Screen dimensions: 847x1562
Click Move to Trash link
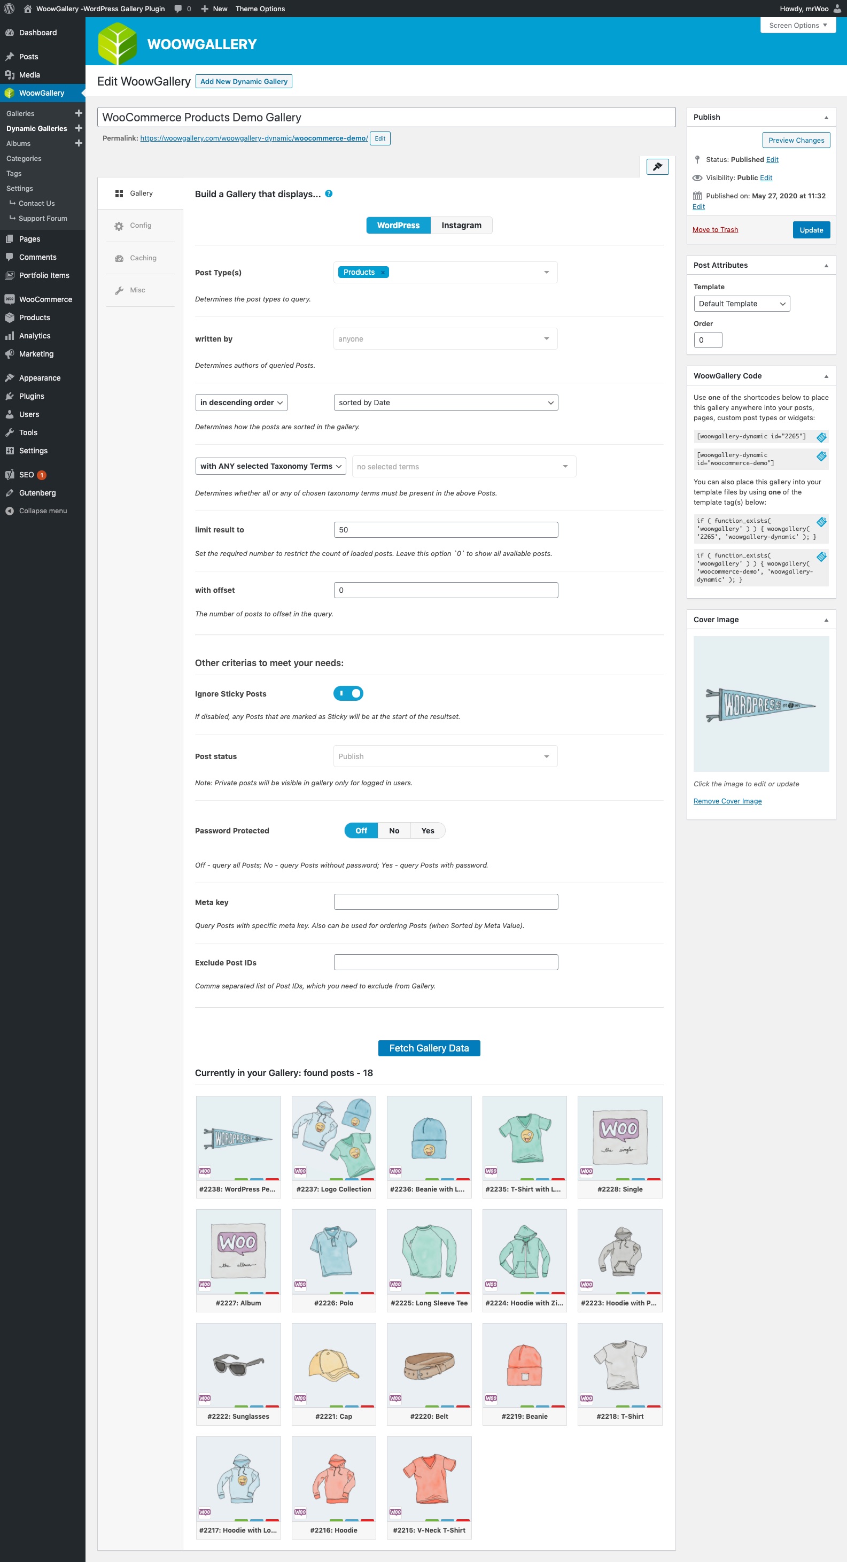coord(716,230)
